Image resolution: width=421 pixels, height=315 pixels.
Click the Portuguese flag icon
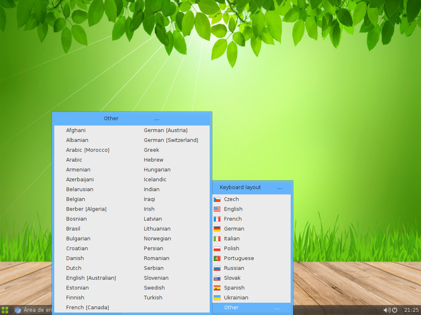click(x=217, y=258)
